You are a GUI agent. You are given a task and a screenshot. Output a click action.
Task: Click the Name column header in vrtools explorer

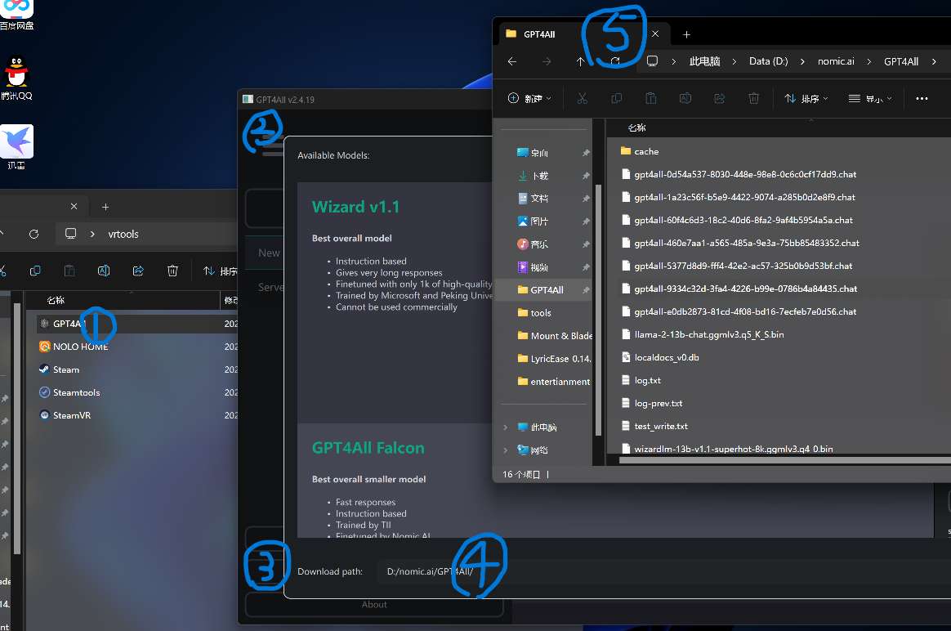tap(56, 300)
